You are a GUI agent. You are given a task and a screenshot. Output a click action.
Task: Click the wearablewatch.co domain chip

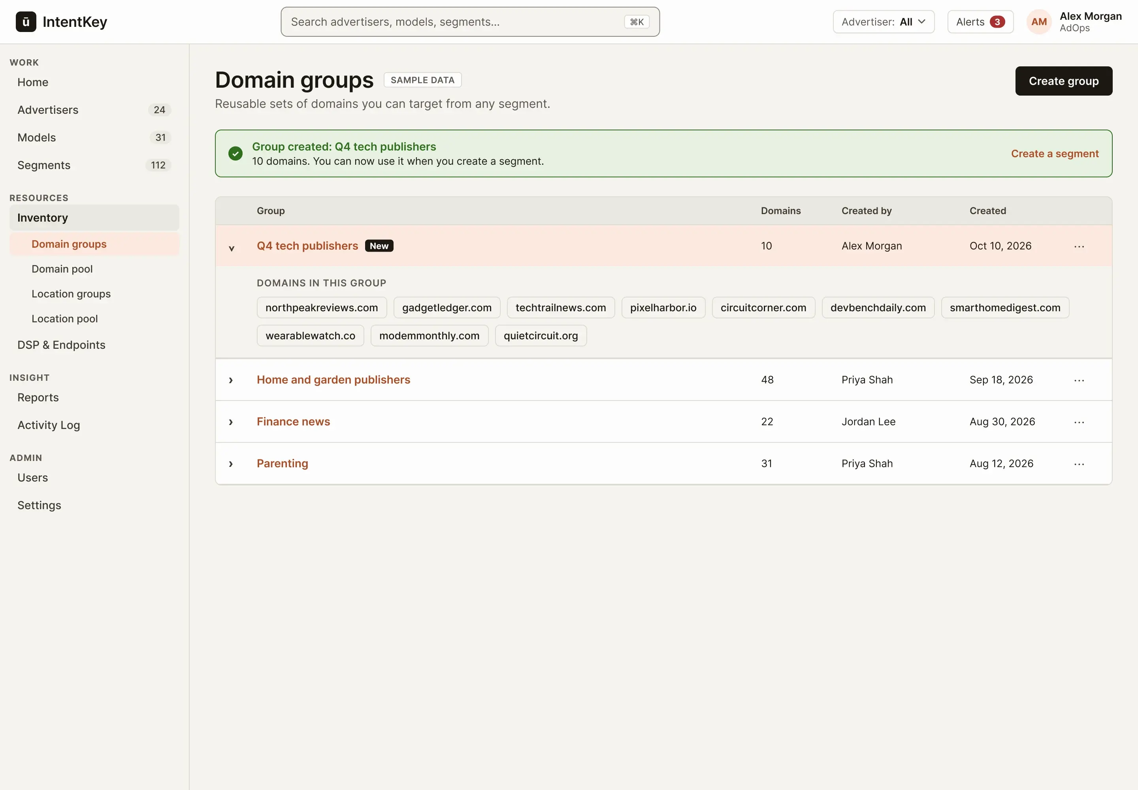coord(311,336)
